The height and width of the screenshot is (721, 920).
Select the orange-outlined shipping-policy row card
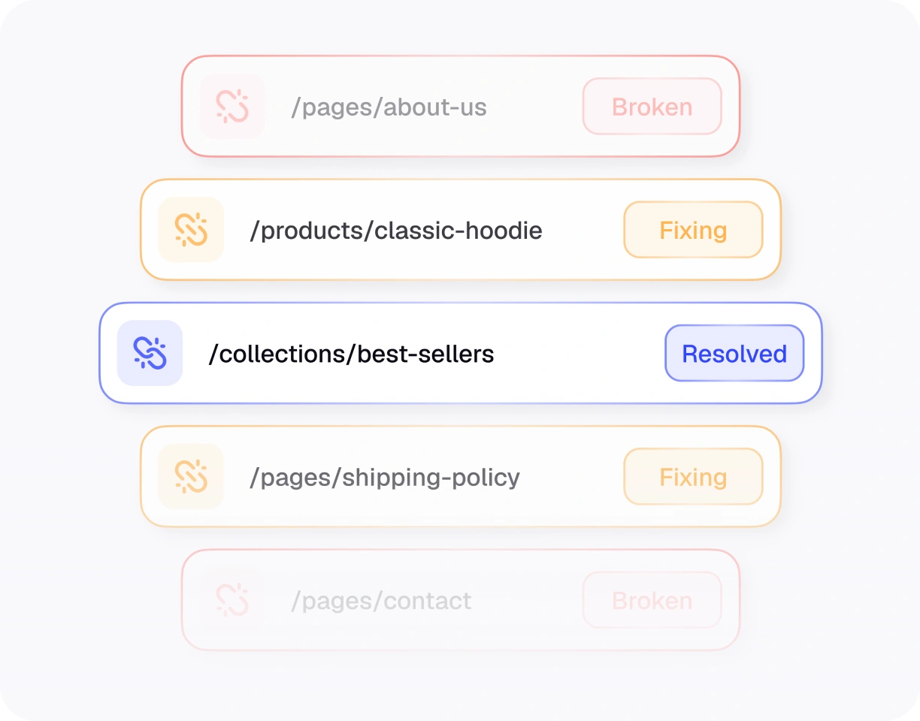[x=461, y=476]
